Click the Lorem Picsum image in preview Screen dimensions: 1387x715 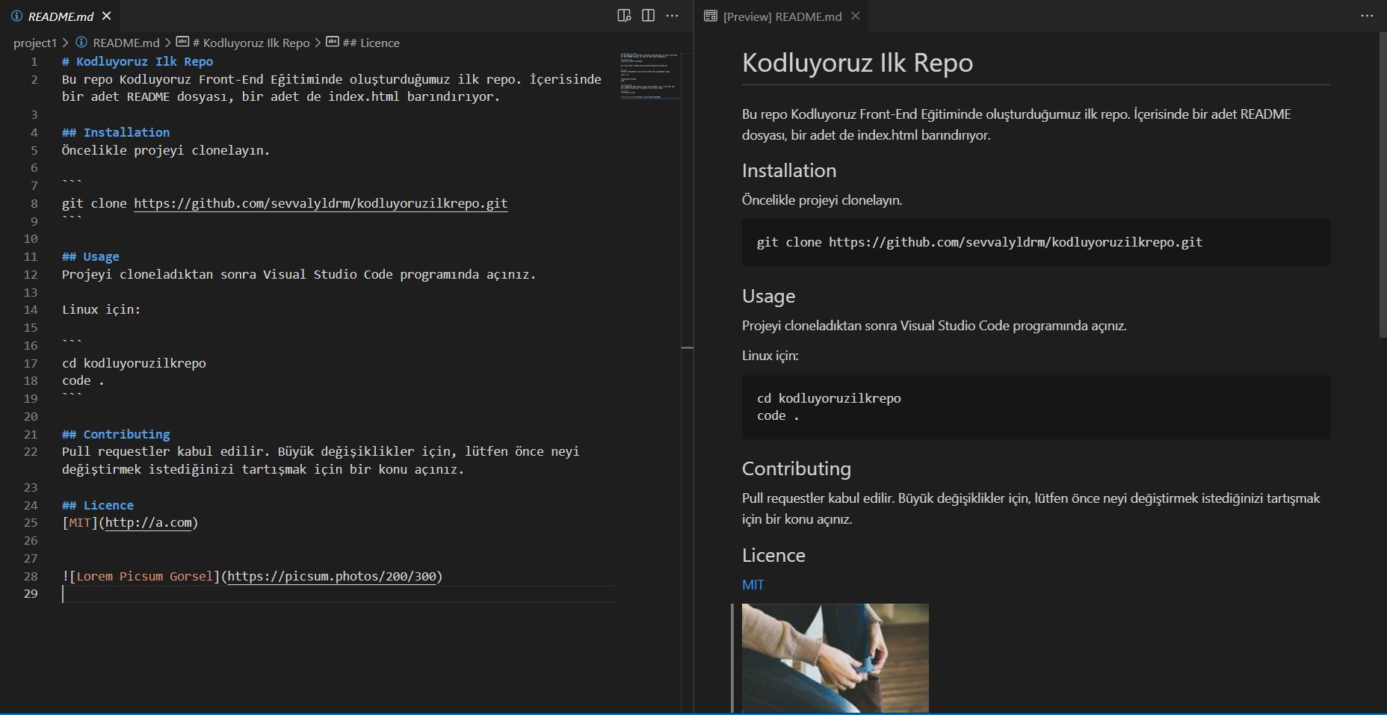pyautogui.click(x=835, y=658)
